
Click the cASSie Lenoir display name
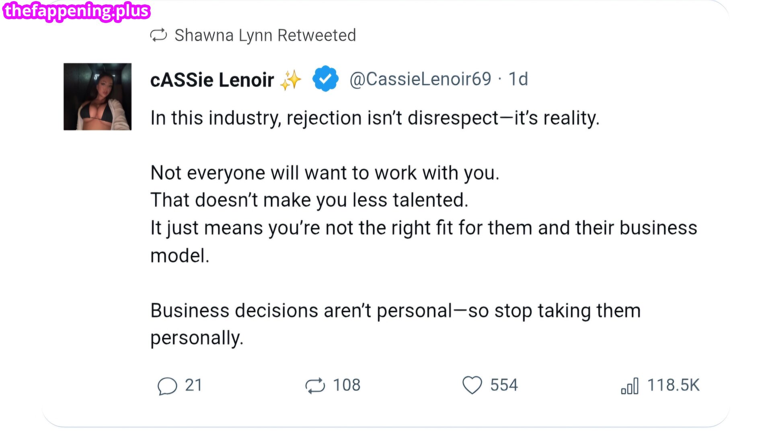point(212,80)
